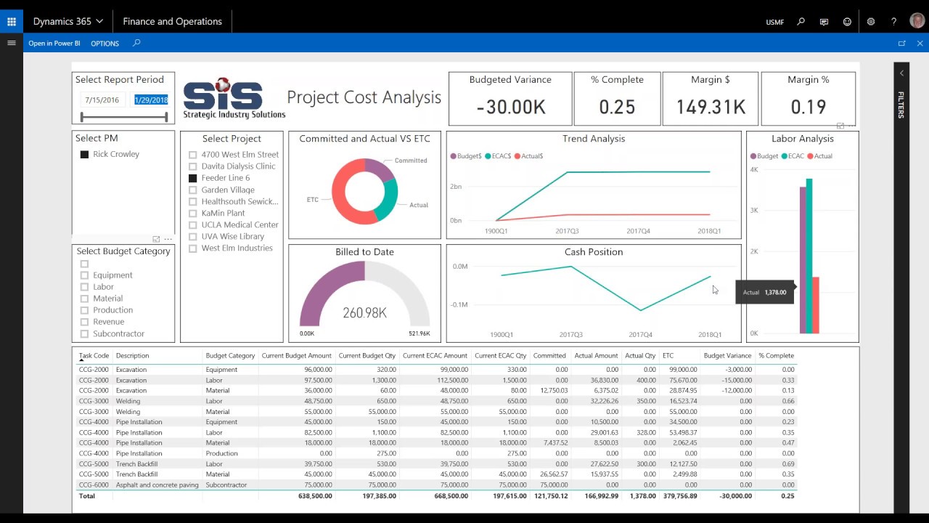This screenshot has height=523, width=929.
Task: Toggle the Rick Crowley PM checkbox
Action: pyautogui.click(x=84, y=155)
